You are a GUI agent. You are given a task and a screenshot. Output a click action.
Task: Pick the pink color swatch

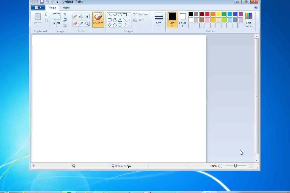(x=207, y=20)
